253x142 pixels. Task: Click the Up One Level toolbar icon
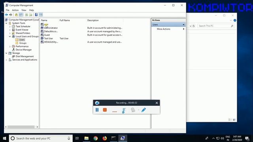tap(16, 15)
